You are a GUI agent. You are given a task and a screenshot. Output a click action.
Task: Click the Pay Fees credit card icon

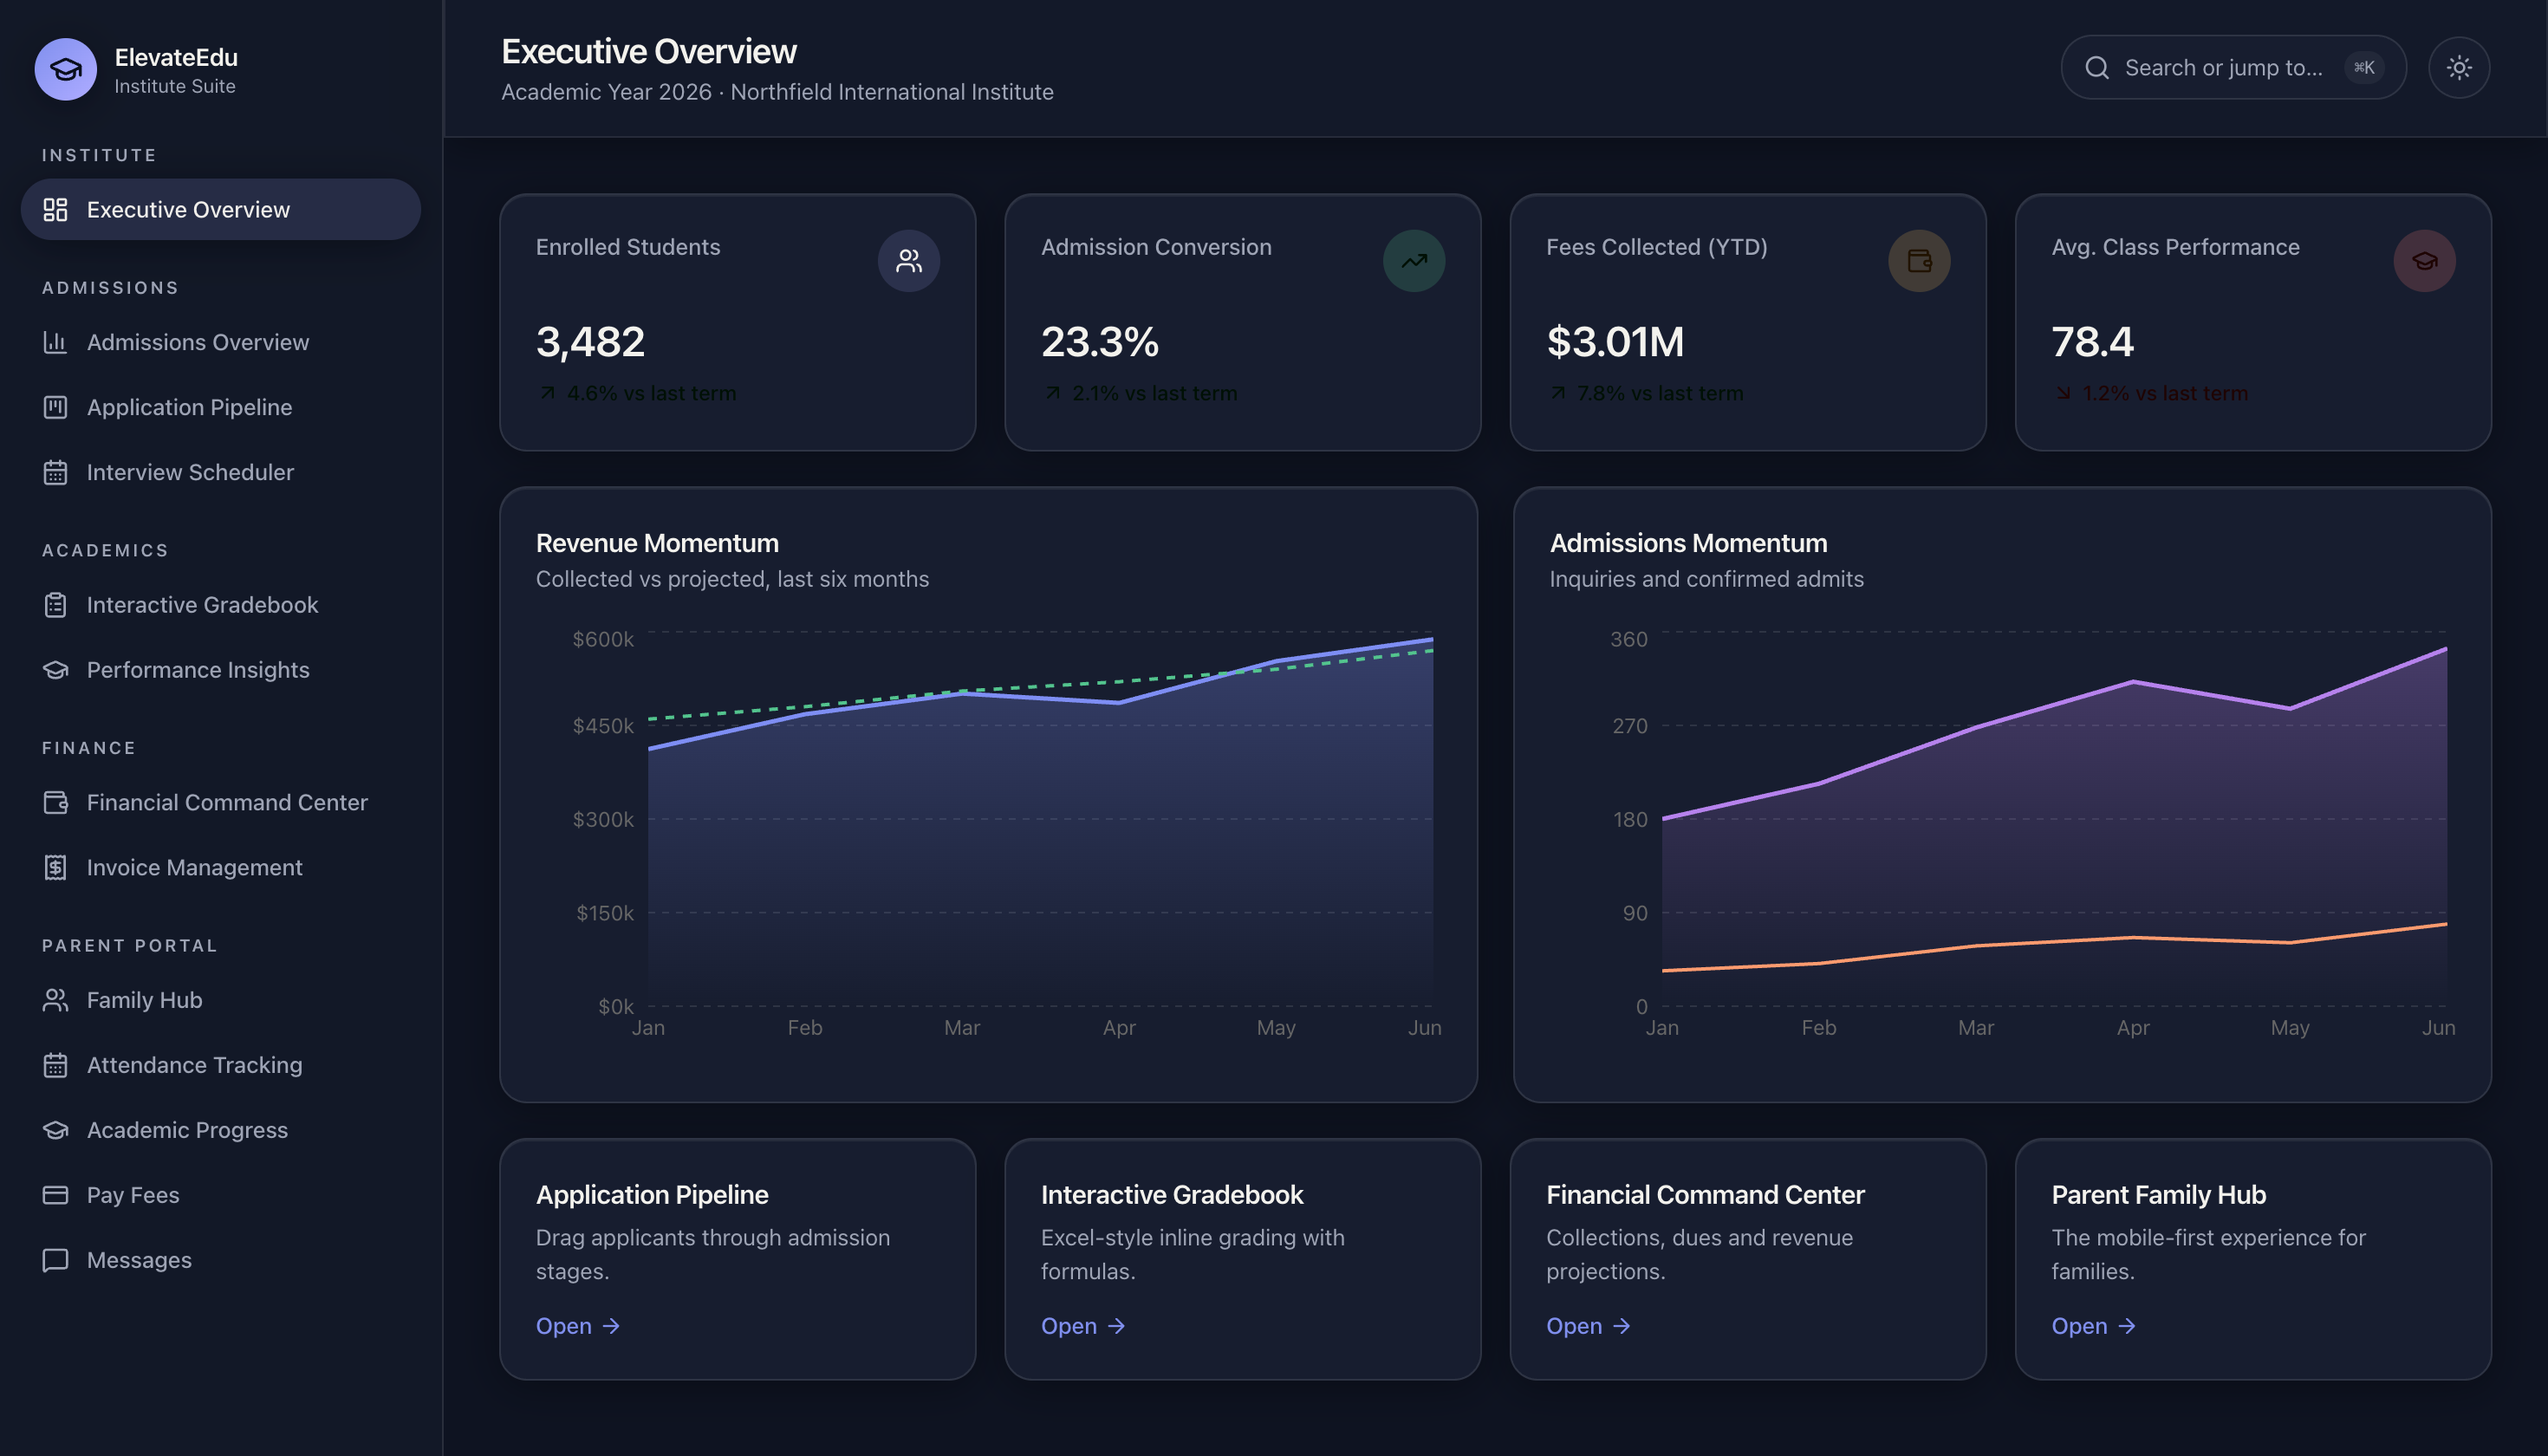pos(55,1195)
